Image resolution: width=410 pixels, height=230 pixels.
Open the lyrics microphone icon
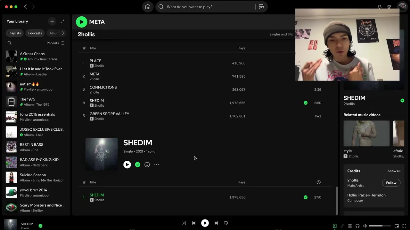click(342, 226)
